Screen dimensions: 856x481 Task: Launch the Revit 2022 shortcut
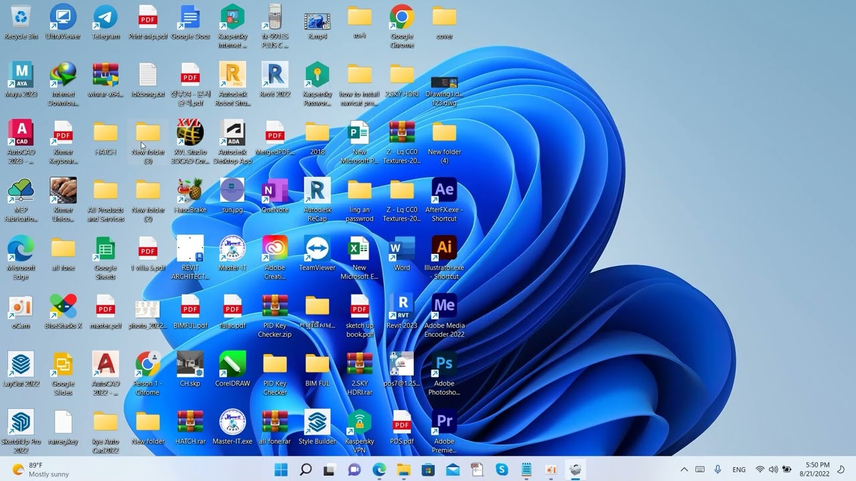pos(275,80)
